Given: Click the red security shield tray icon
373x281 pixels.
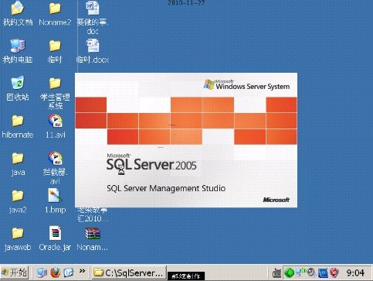Looking at the screenshot, I should [x=334, y=272].
